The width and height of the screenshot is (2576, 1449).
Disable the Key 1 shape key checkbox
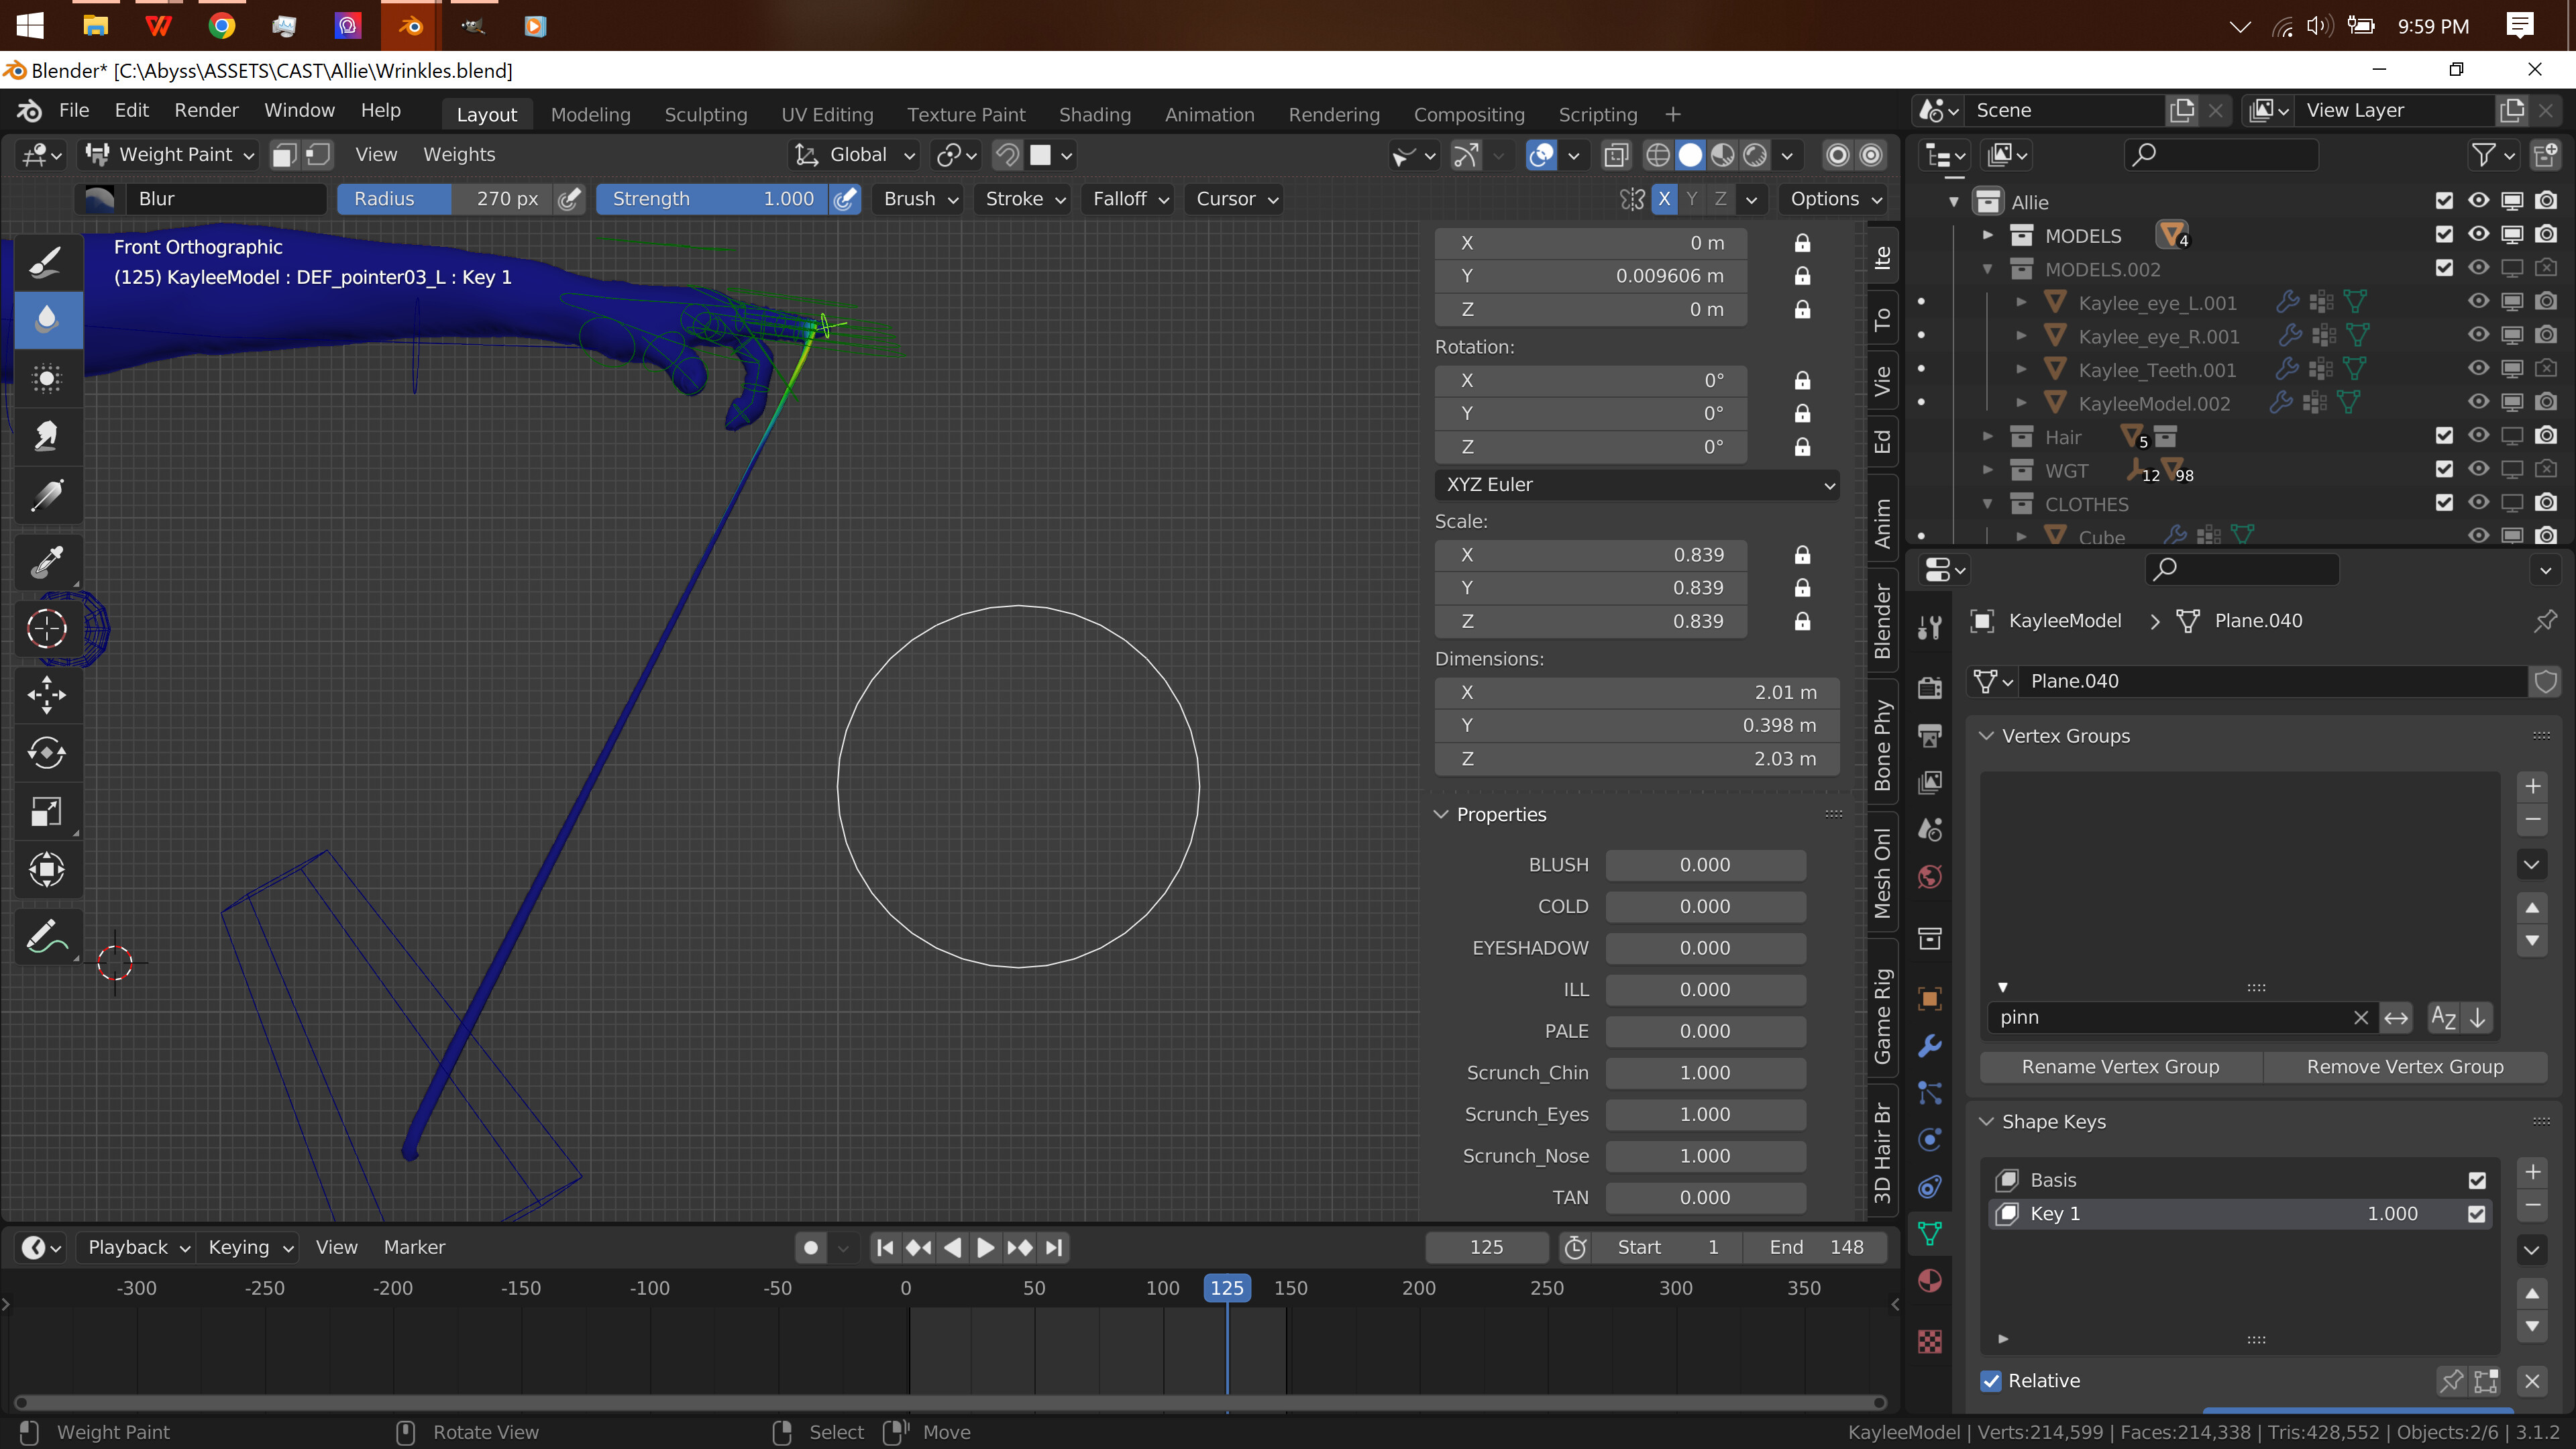2477,1214
